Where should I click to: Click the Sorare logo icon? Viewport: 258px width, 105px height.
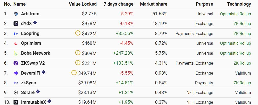[16, 92]
